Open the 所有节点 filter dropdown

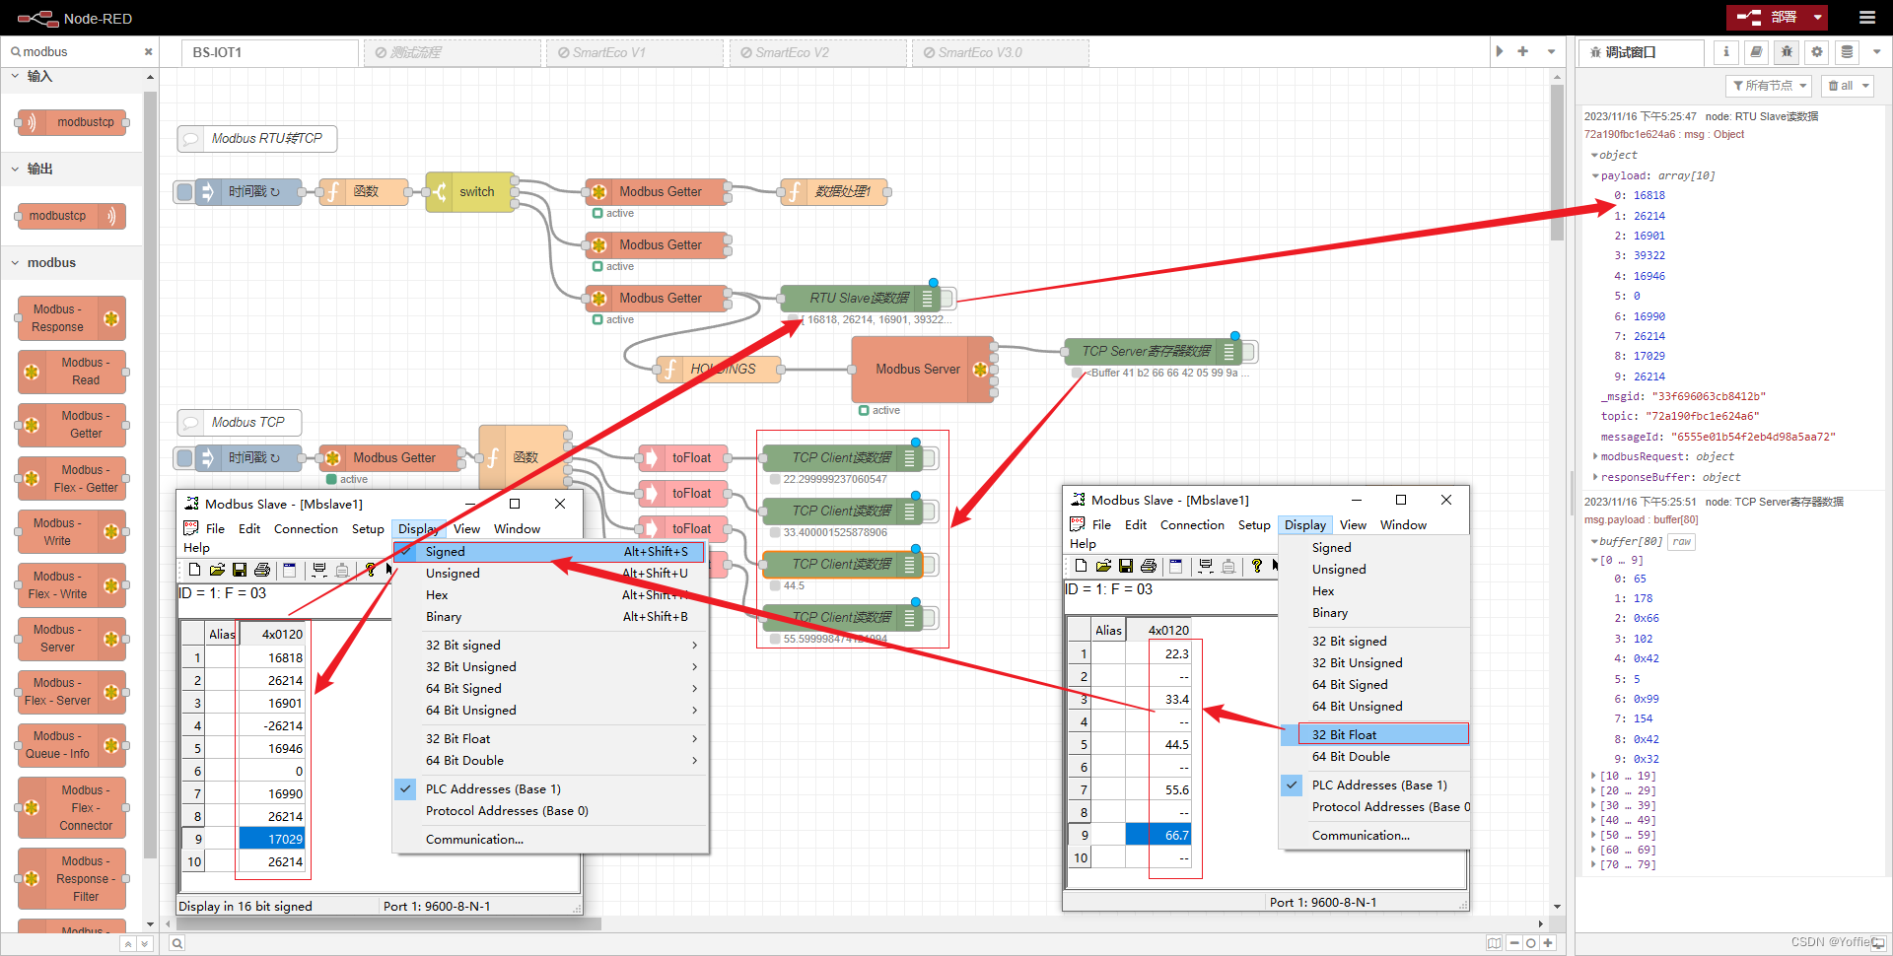click(1769, 86)
